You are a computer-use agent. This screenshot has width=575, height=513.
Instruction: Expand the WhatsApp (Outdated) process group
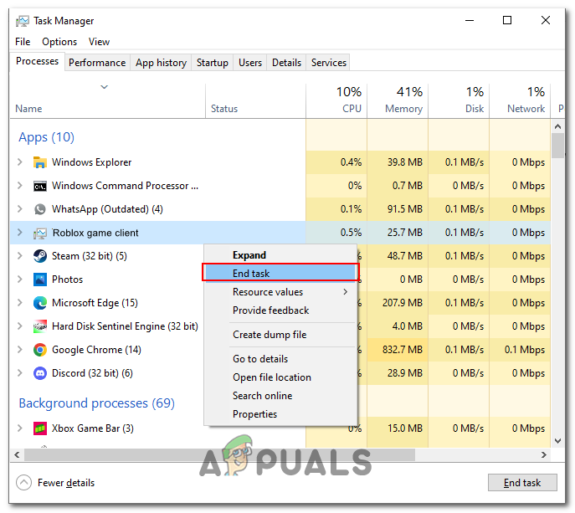(x=20, y=209)
